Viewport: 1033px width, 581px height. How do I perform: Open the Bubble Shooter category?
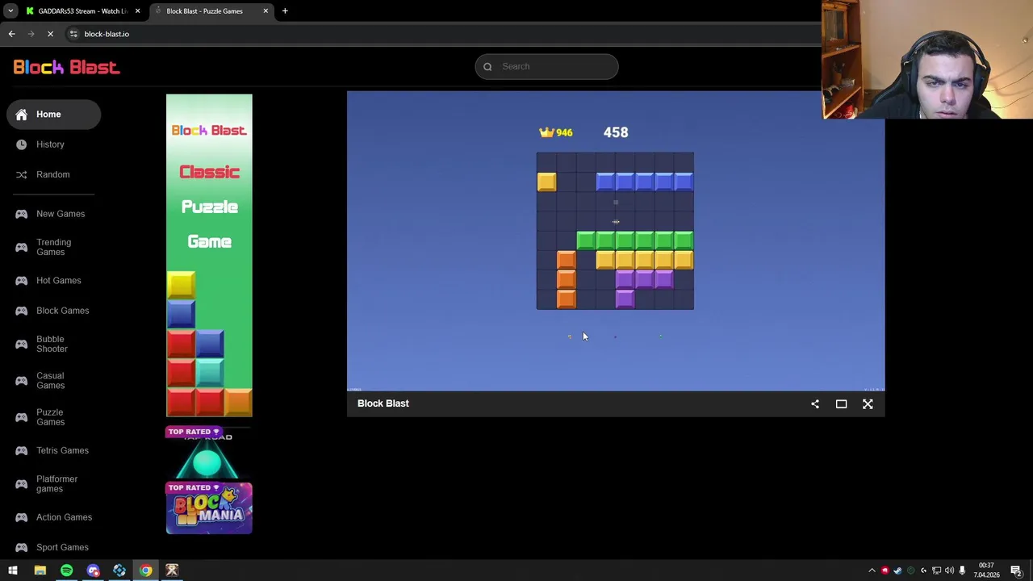pyautogui.click(x=52, y=344)
